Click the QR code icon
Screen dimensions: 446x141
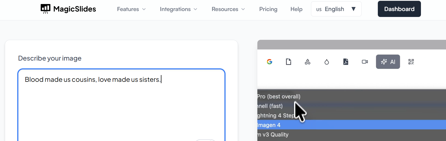pos(411,62)
